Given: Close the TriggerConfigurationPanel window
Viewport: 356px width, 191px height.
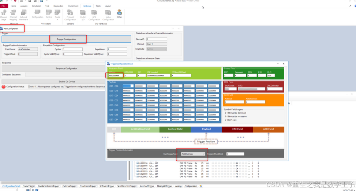Looking at the screenshot, I should pos(284,64).
